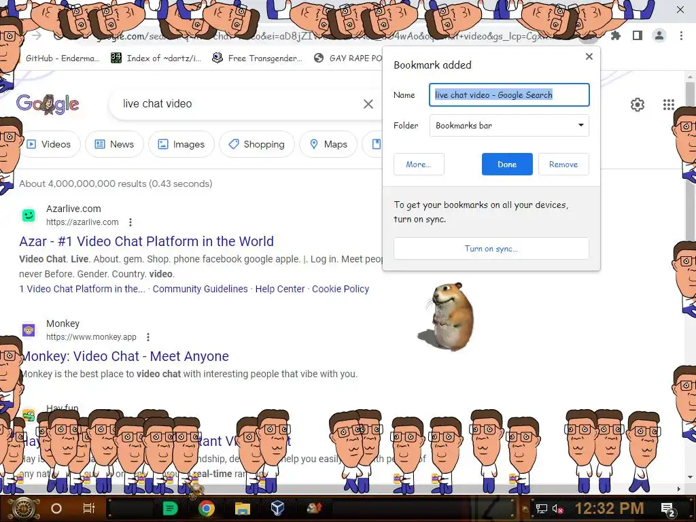Open Task View in taskbar
This screenshot has height=522, width=696.
point(89,508)
